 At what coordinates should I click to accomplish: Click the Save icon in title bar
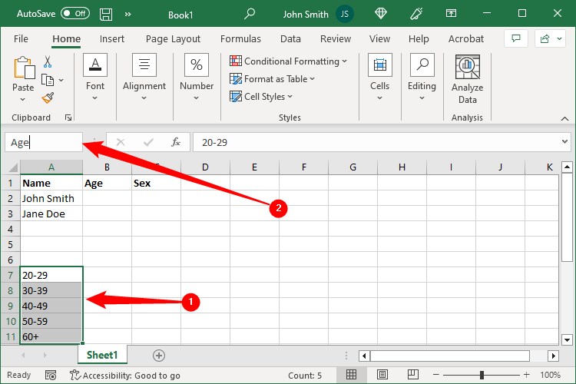coord(106,14)
